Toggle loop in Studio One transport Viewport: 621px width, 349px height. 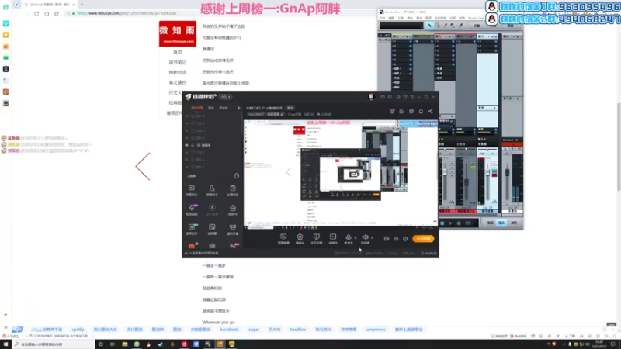point(468,223)
